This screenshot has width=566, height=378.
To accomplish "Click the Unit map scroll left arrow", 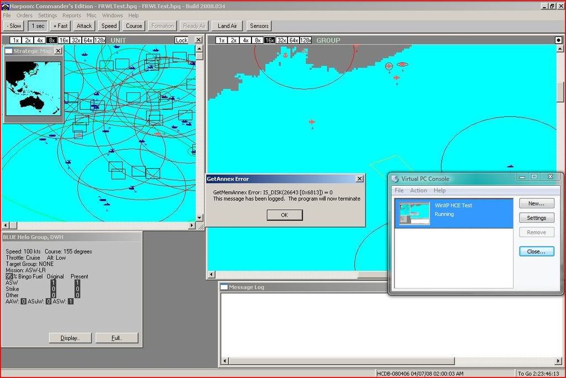I will click(6, 225).
